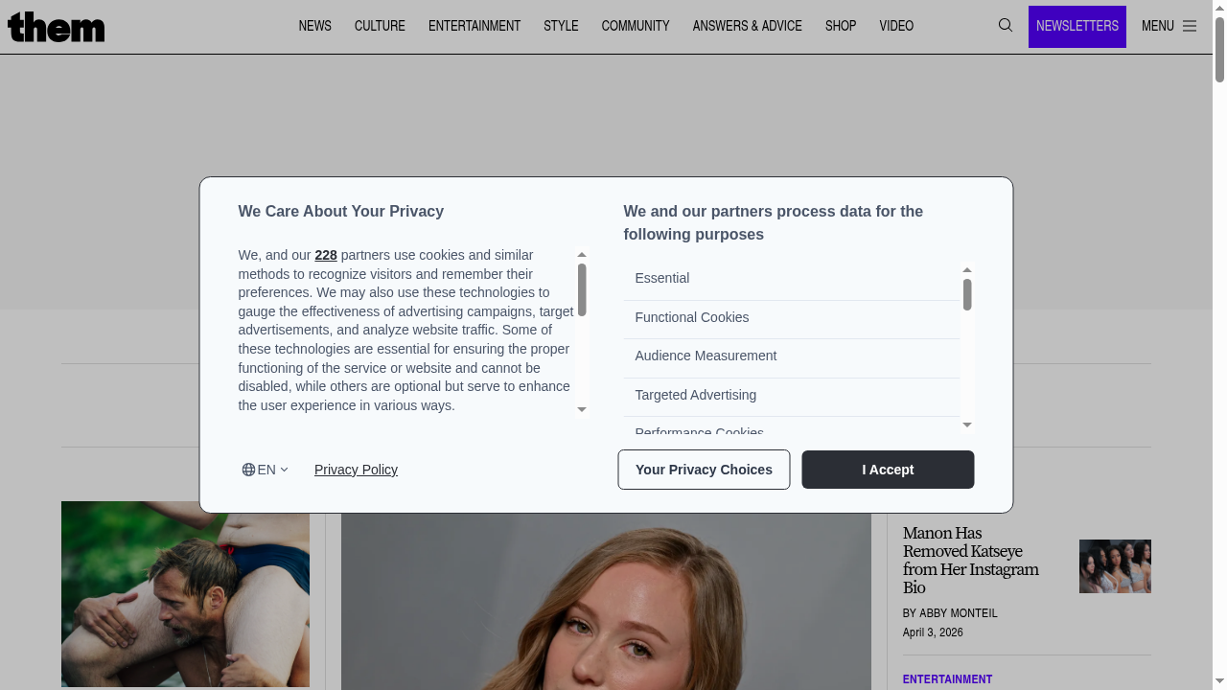The height and width of the screenshot is (690, 1227).
Task: Open the hamburger MENU icon
Action: (1190, 26)
